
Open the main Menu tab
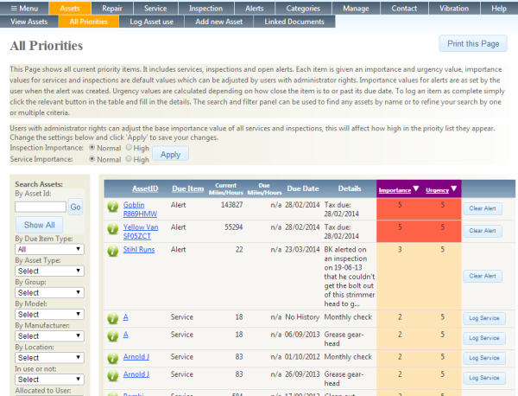tap(24, 9)
